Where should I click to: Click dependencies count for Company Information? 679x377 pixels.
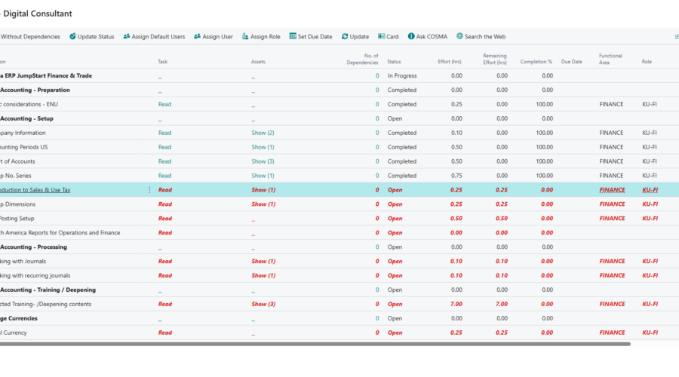coord(377,133)
